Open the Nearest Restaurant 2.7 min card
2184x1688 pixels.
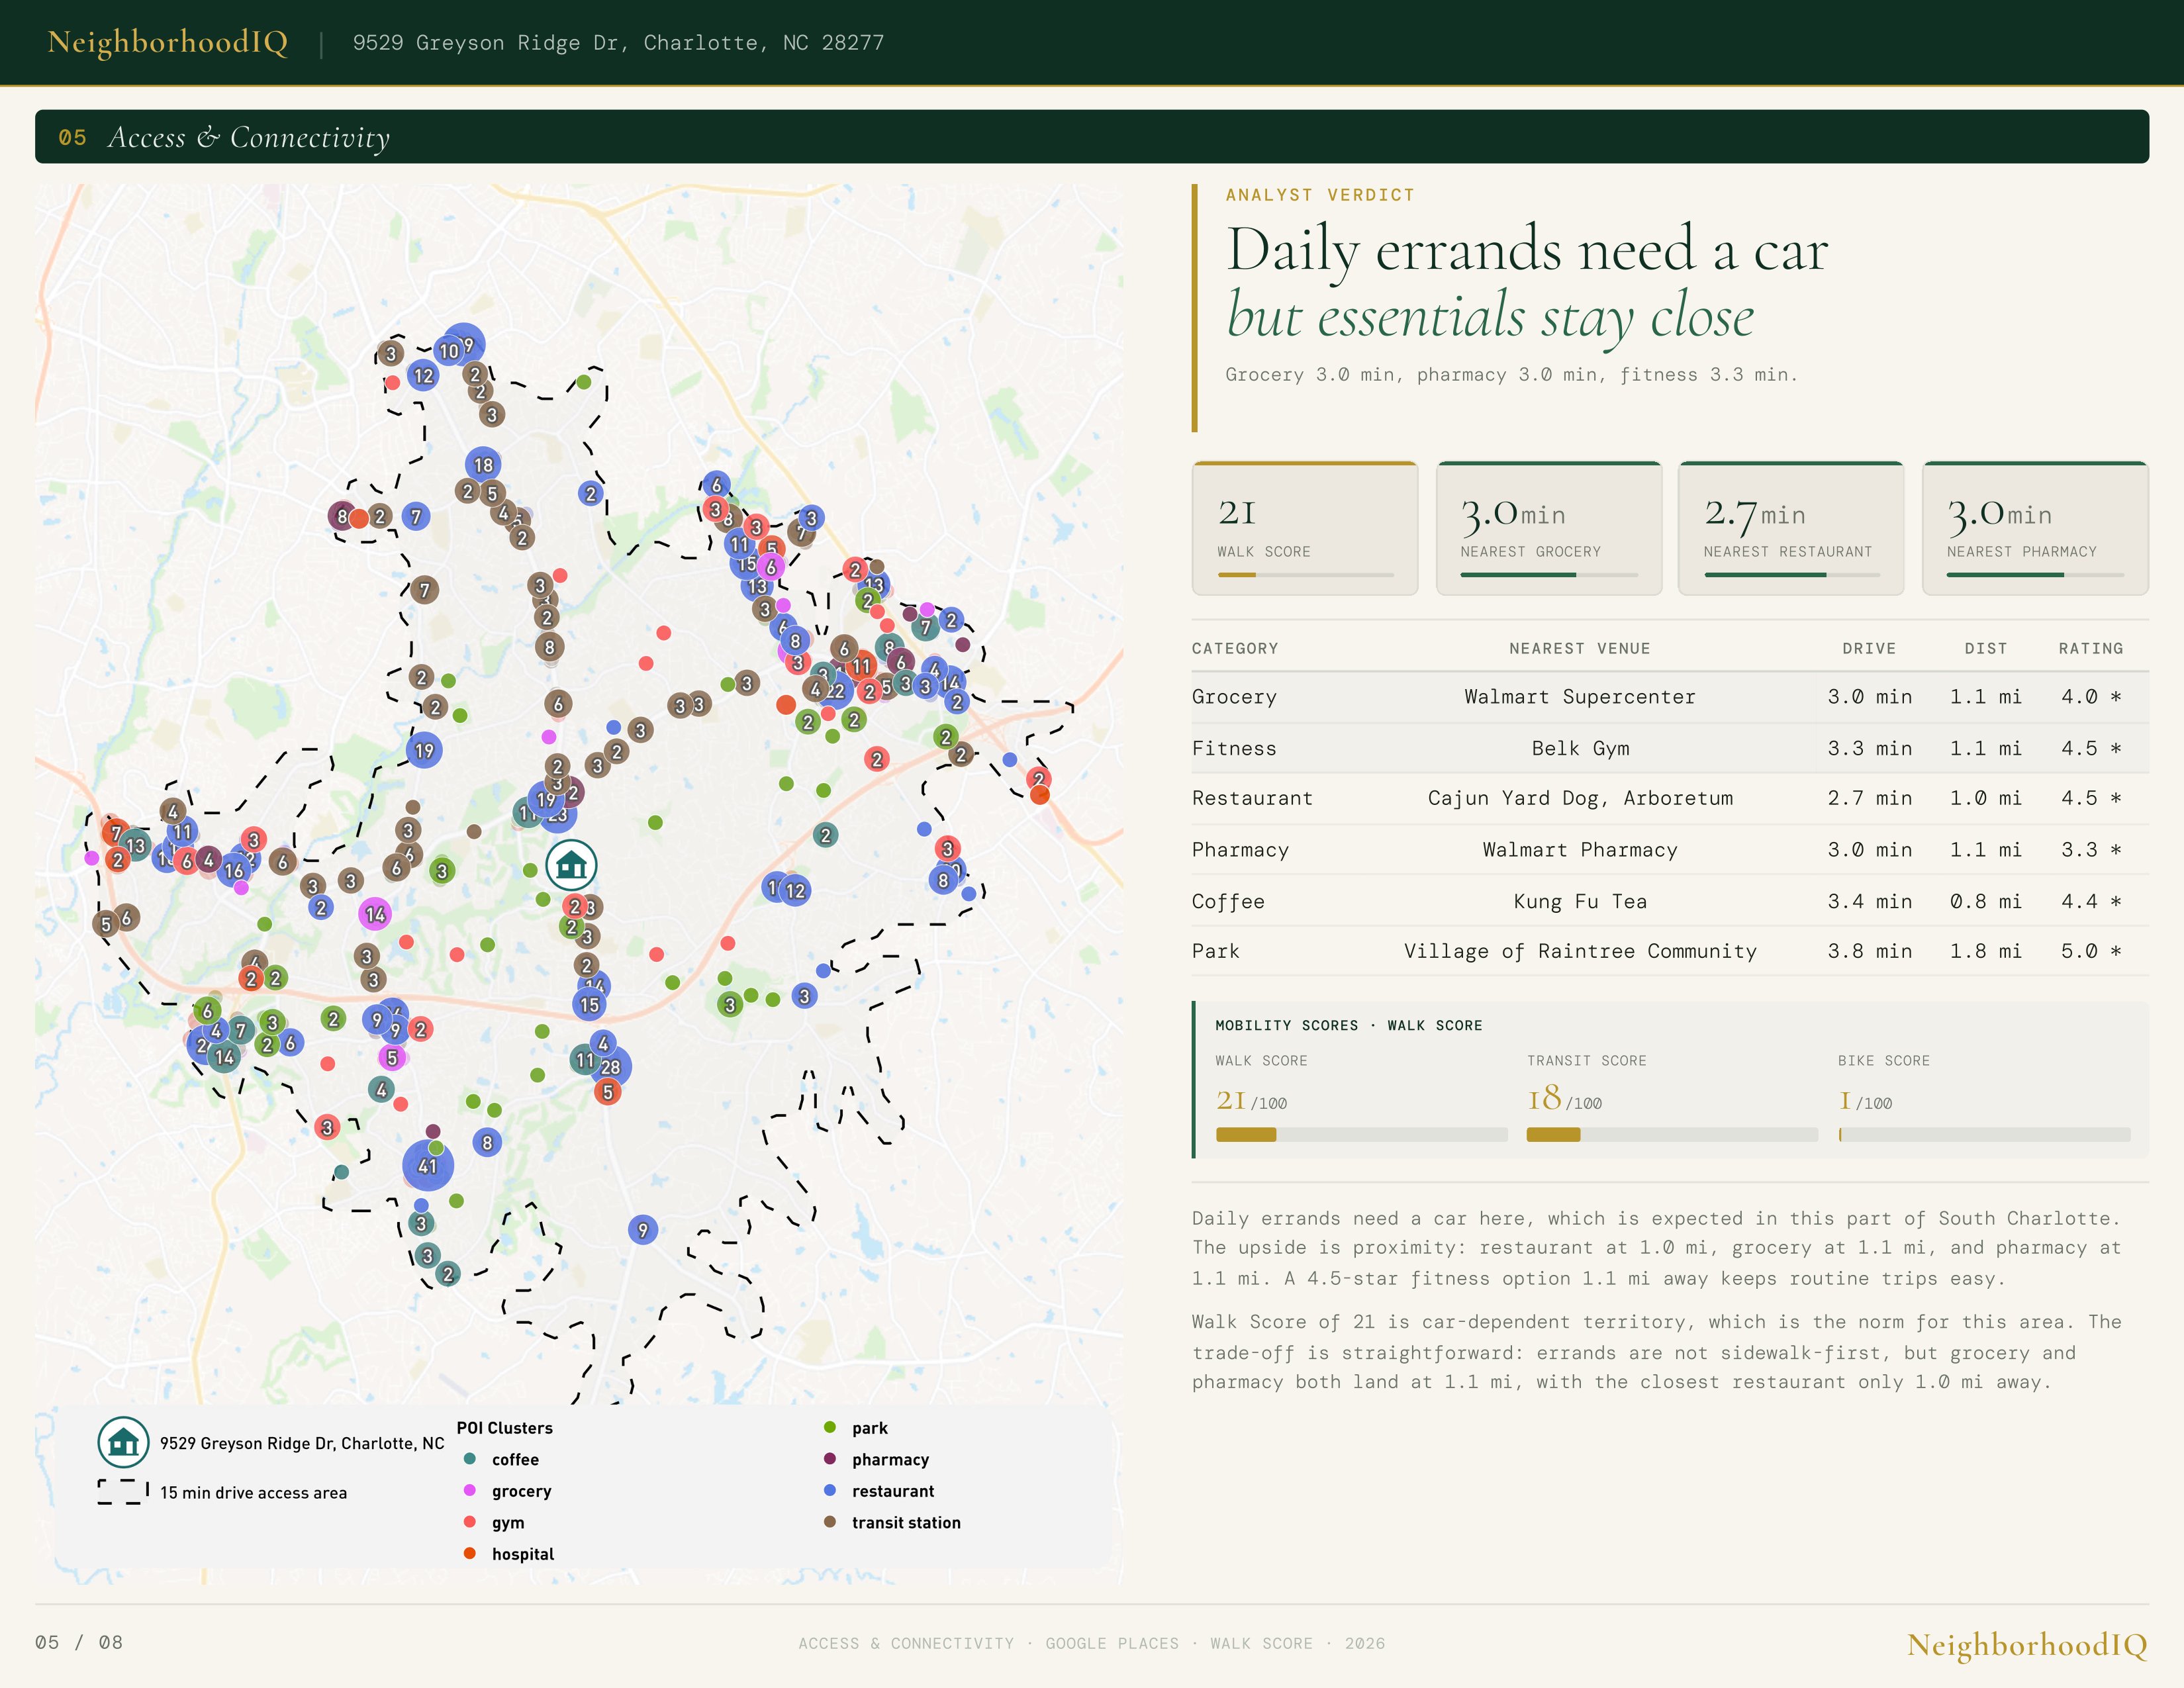(x=1791, y=528)
